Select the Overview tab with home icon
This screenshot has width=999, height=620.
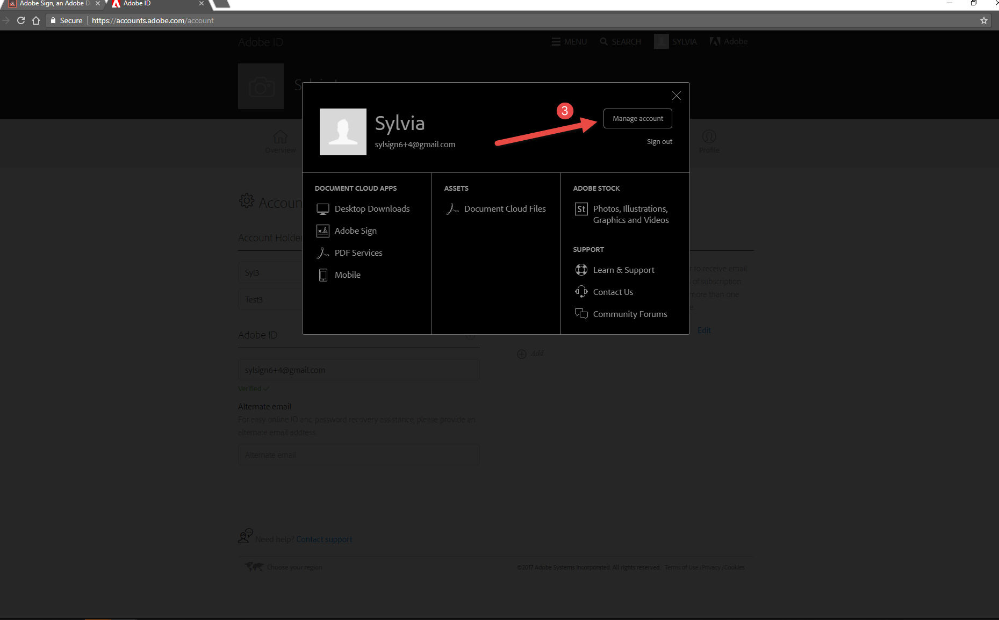(281, 142)
